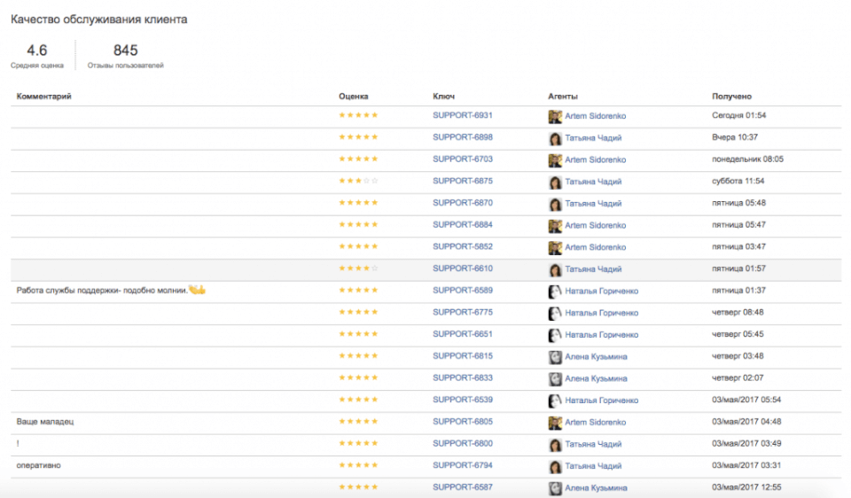This screenshot has width=851, height=498.
Task: Select the Комментарий column header
Action: pos(43,97)
